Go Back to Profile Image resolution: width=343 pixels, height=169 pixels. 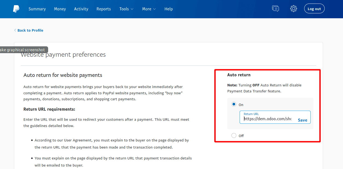click(29, 30)
